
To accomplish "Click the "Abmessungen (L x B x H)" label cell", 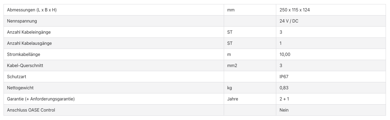I will pos(32,10).
